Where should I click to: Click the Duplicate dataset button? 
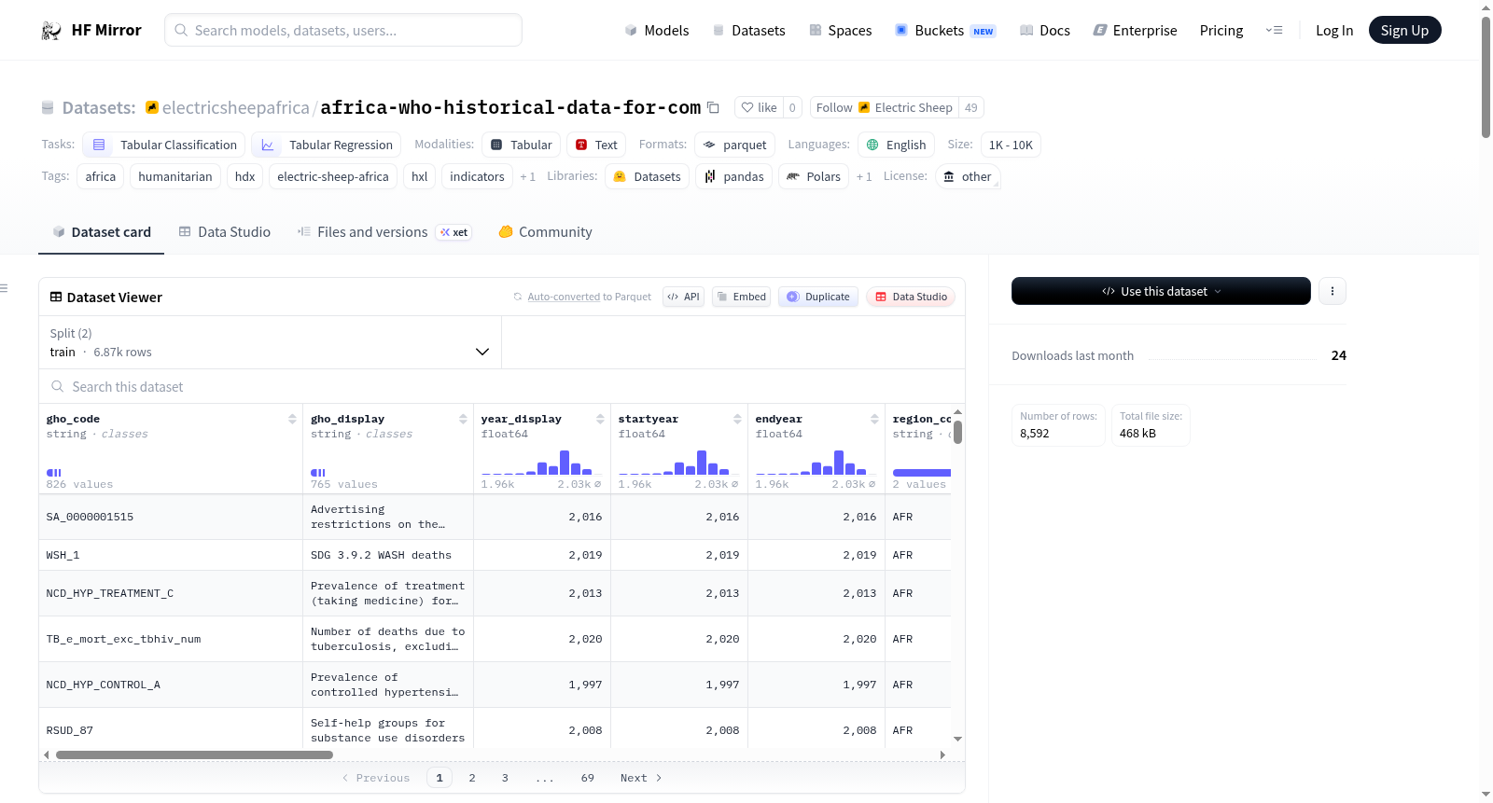[x=818, y=297]
